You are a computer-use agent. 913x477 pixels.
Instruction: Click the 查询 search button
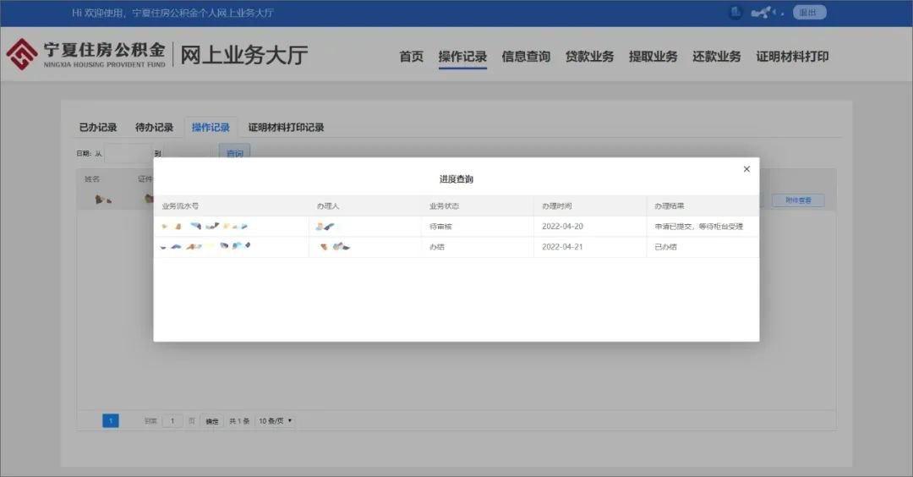[234, 153]
